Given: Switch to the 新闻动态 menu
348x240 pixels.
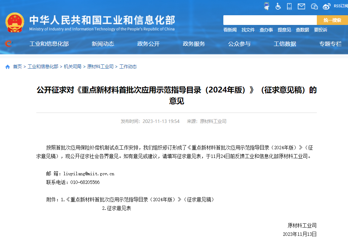Looking at the screenshot, I should [x=103, y=44].
